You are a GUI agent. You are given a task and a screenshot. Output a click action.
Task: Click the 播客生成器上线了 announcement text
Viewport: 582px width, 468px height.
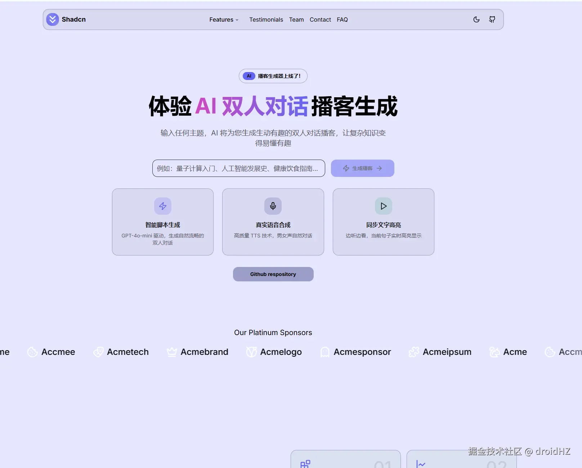pos(279,76)
